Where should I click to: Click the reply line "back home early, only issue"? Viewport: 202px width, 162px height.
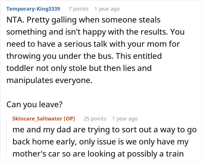100,142
